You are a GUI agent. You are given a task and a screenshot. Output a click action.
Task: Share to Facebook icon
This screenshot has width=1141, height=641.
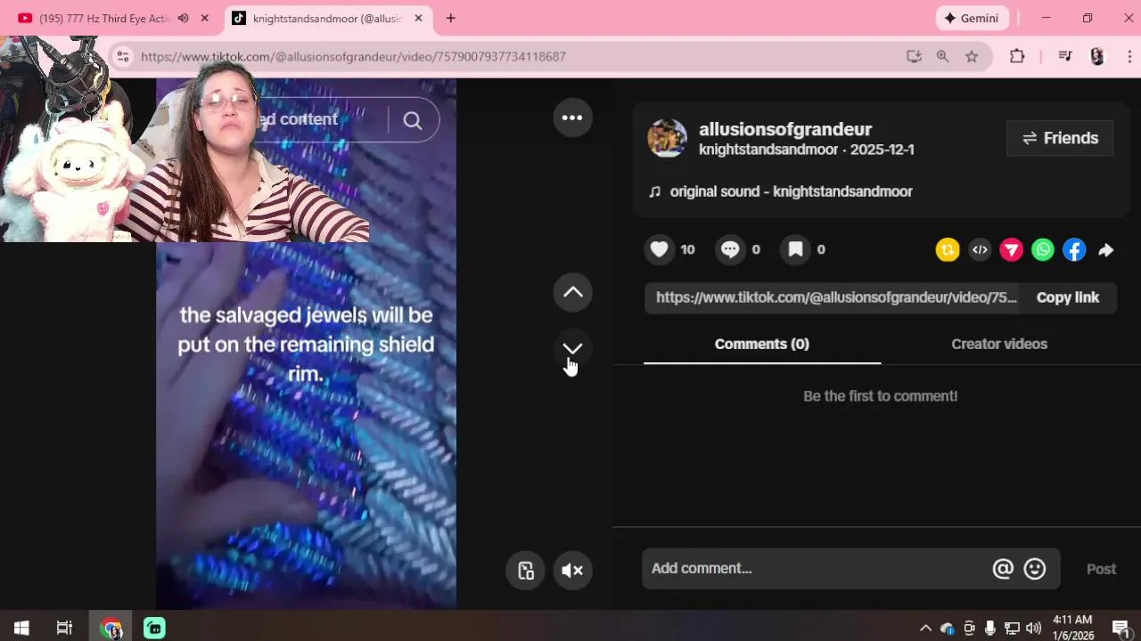(1074, 250)
